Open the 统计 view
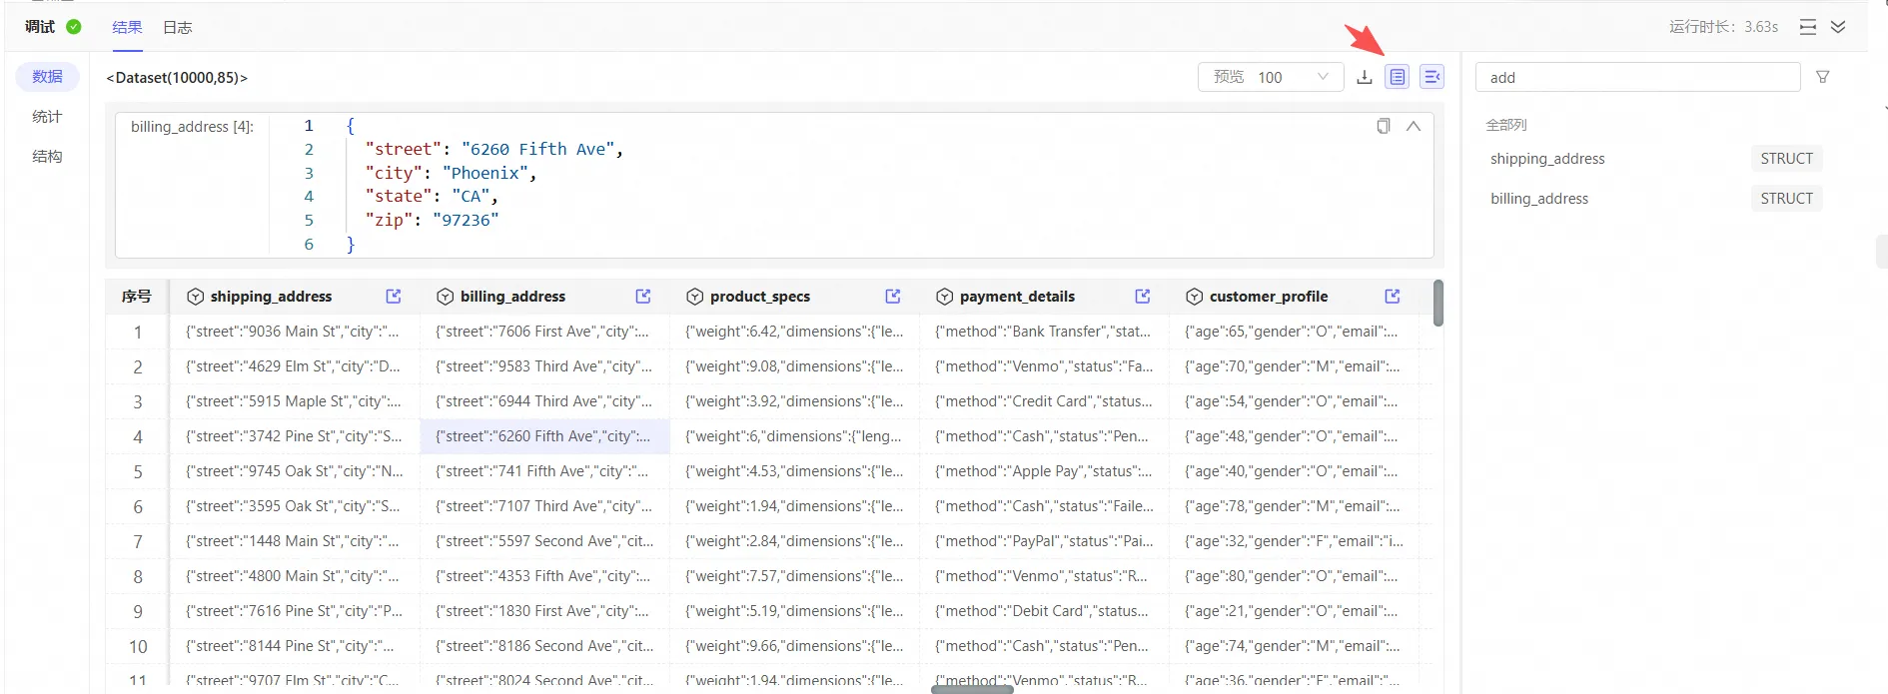Image resolution: width=1888 pixels, height=694 pixels. (x=47, y=117)
